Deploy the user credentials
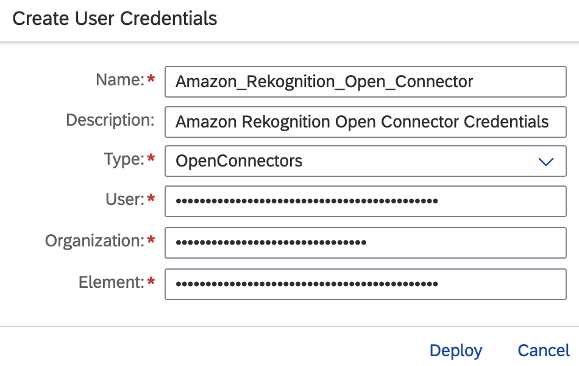The width and height of the screenshot is (579, 366). click(x=455, y=351)
